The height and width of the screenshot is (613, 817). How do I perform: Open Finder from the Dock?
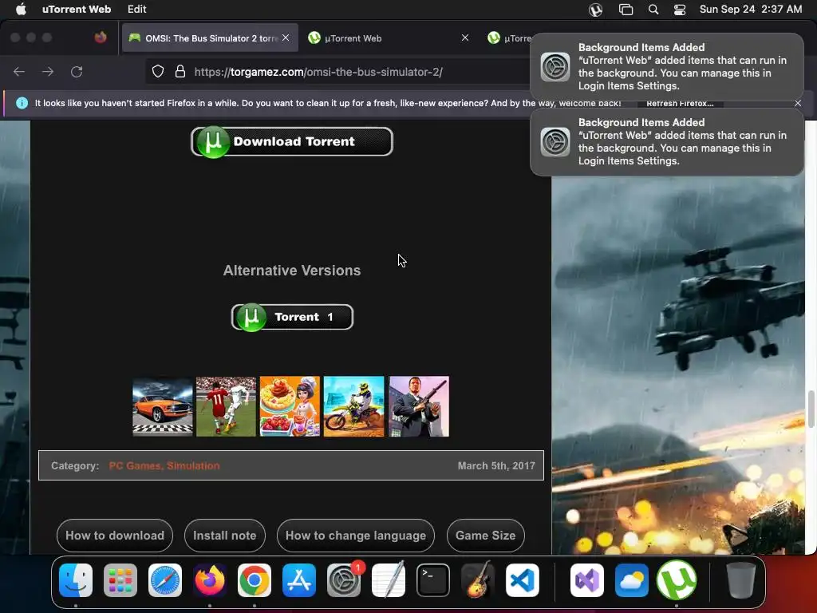76,580
